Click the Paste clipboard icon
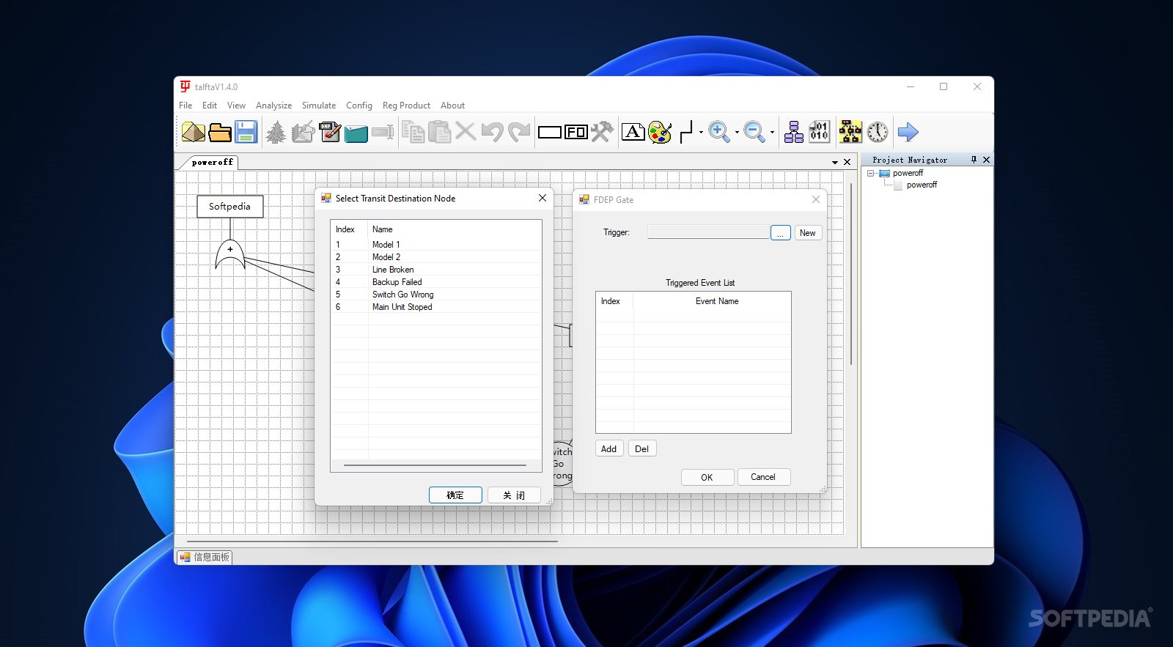 point(439,132)
